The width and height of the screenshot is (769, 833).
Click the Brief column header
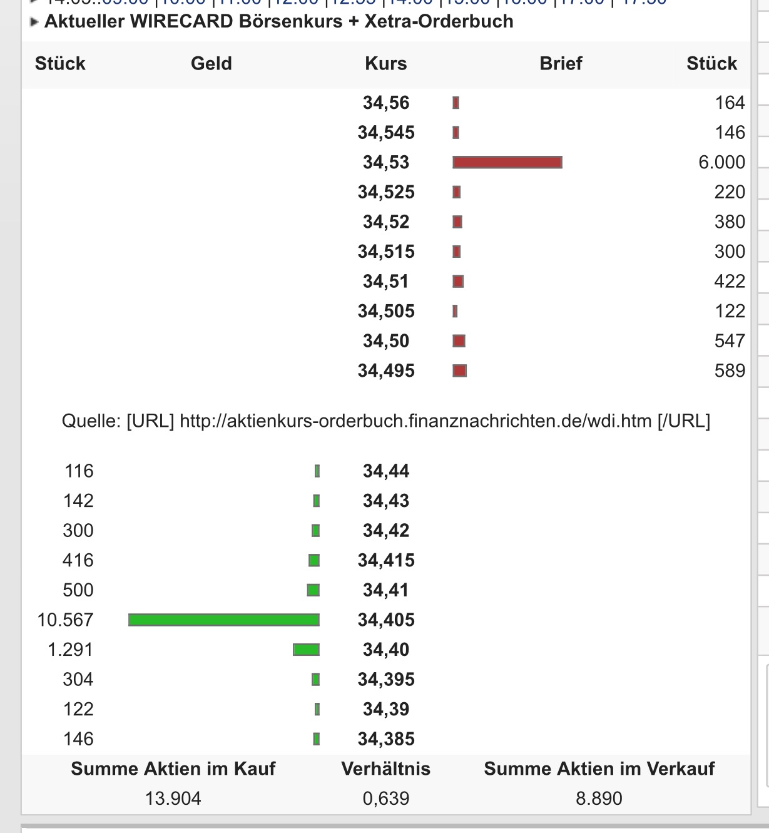pyautogui.click(x=561, y=63)
